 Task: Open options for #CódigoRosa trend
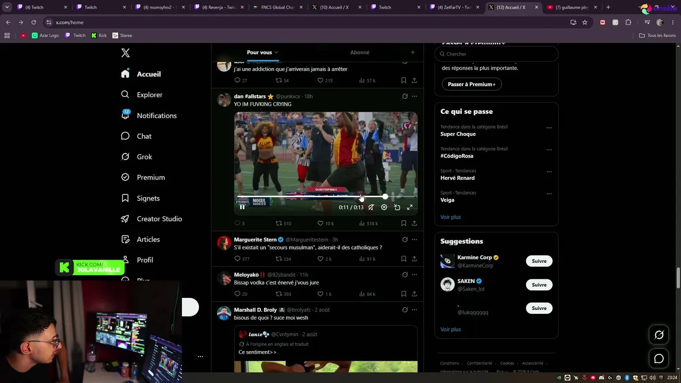tap(549, 149)
